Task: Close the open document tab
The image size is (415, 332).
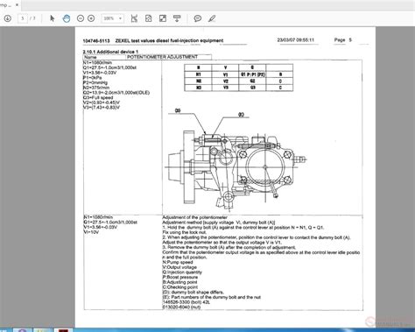Action: 17,4
